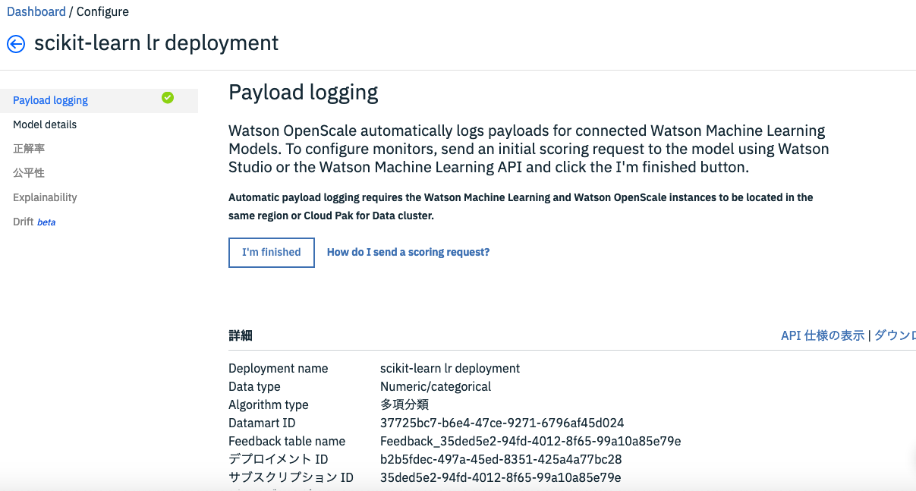Click the green checkmark on Payload logging
916x491 pixels.
(168, 97)
